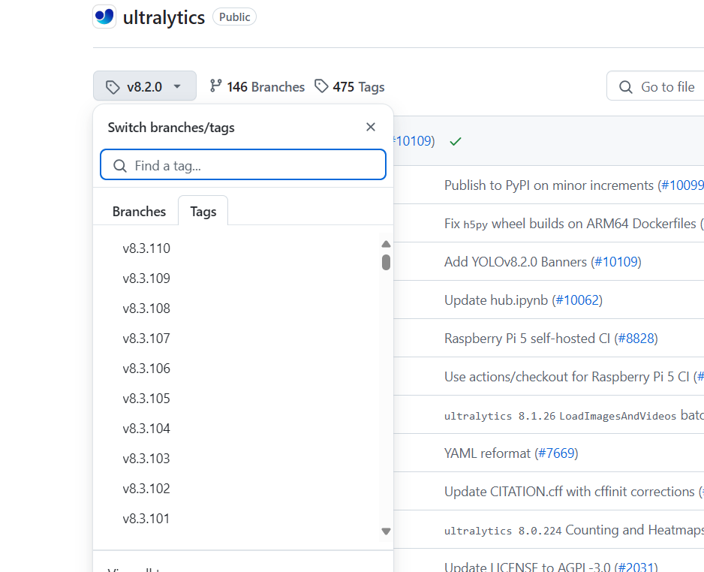Click the tag list scroll-up arrow
Screen dimensions: 704x572
point(386,244)
